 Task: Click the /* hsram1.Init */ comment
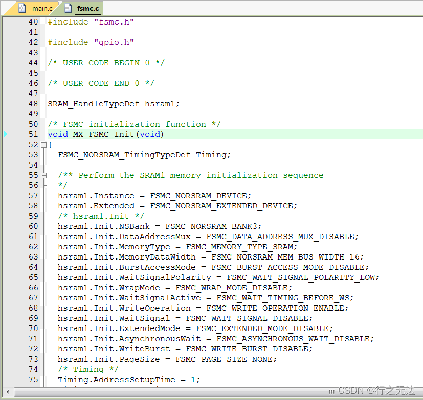[101, 216]
